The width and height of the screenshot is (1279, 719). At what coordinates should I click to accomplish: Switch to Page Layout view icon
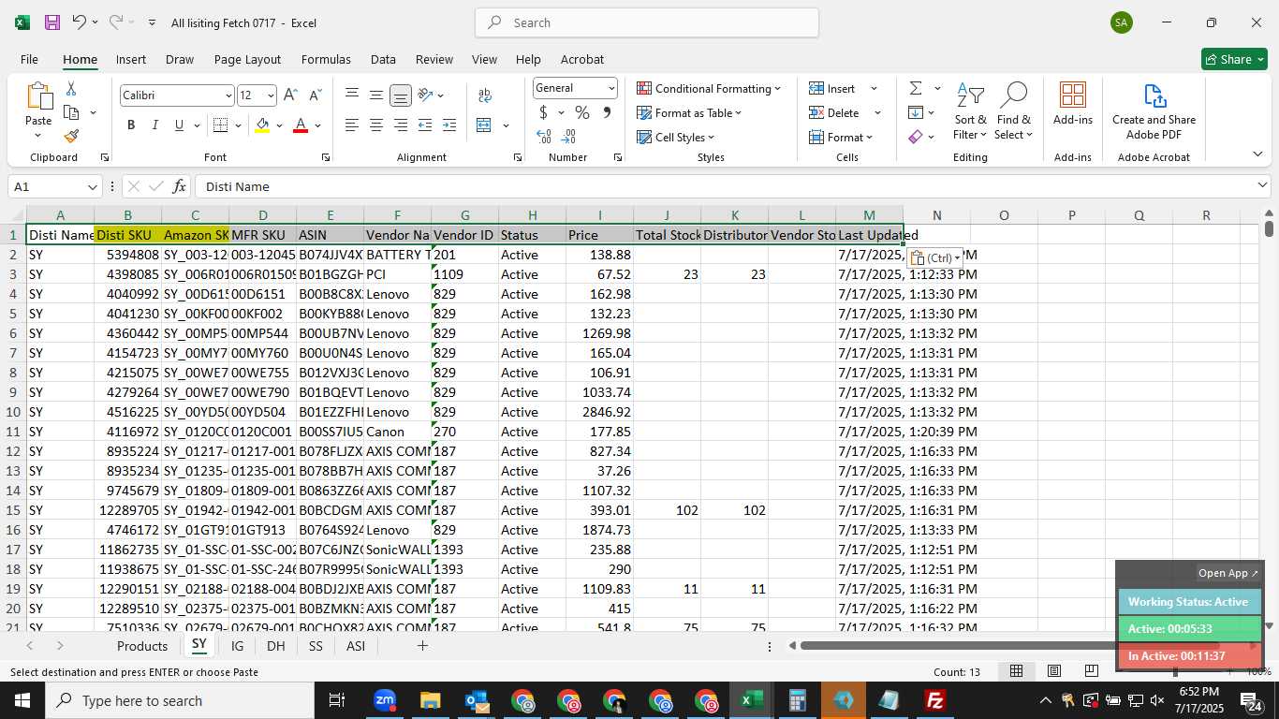pos(1053,671)
